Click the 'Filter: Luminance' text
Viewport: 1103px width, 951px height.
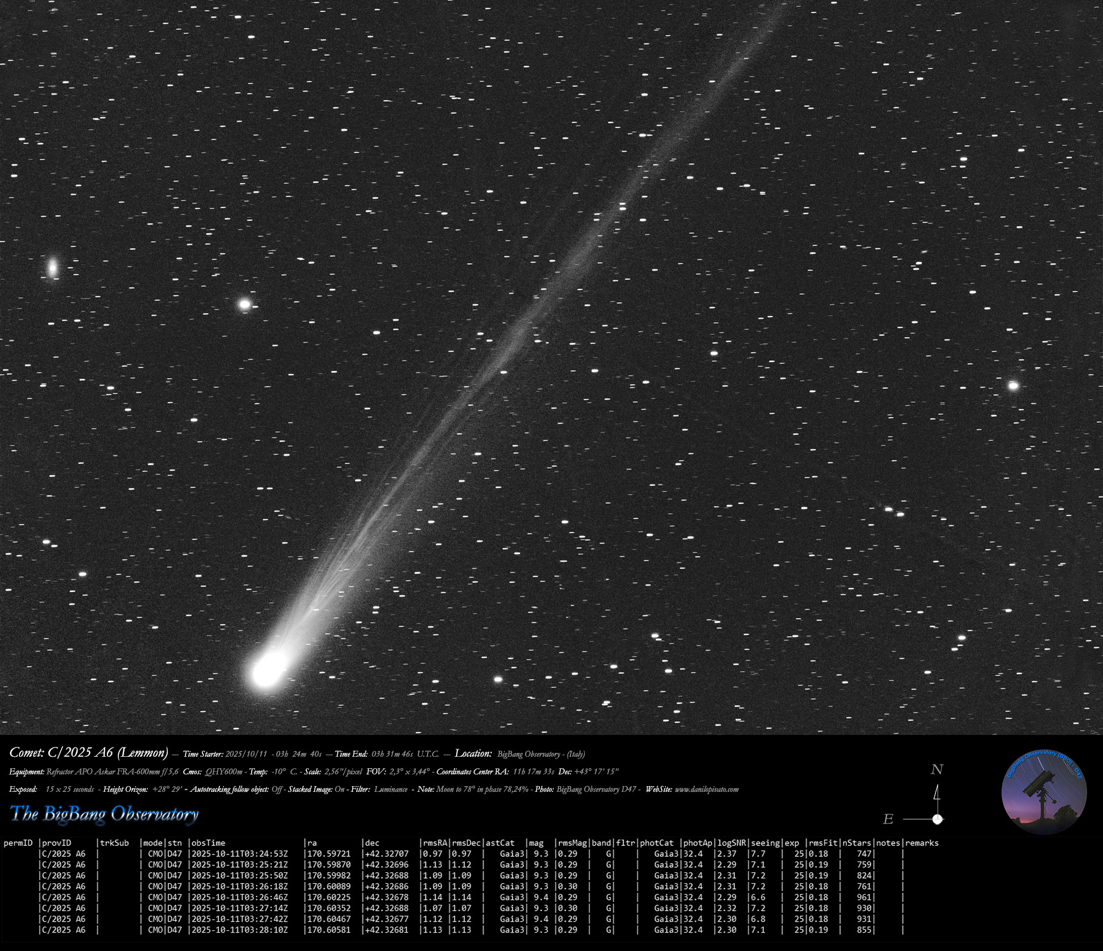coord(379,790)
